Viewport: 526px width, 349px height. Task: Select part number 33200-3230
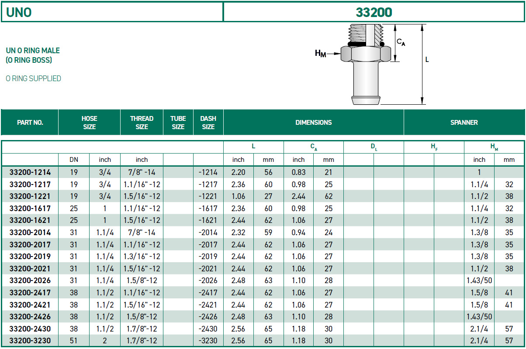30,340
